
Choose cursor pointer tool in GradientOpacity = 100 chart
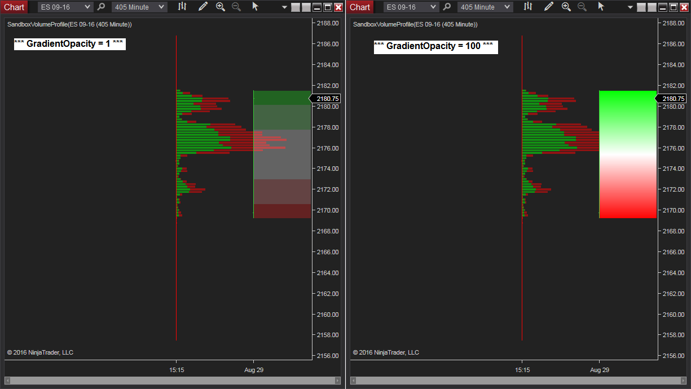tap(601, 7)
